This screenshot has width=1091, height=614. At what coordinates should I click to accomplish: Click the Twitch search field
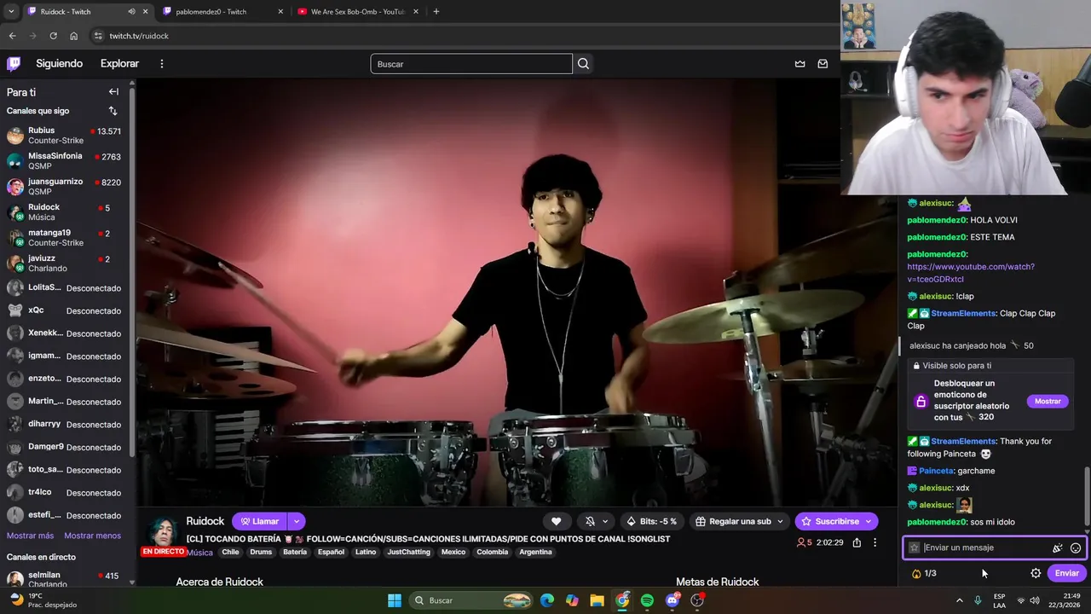click(471, 64)
